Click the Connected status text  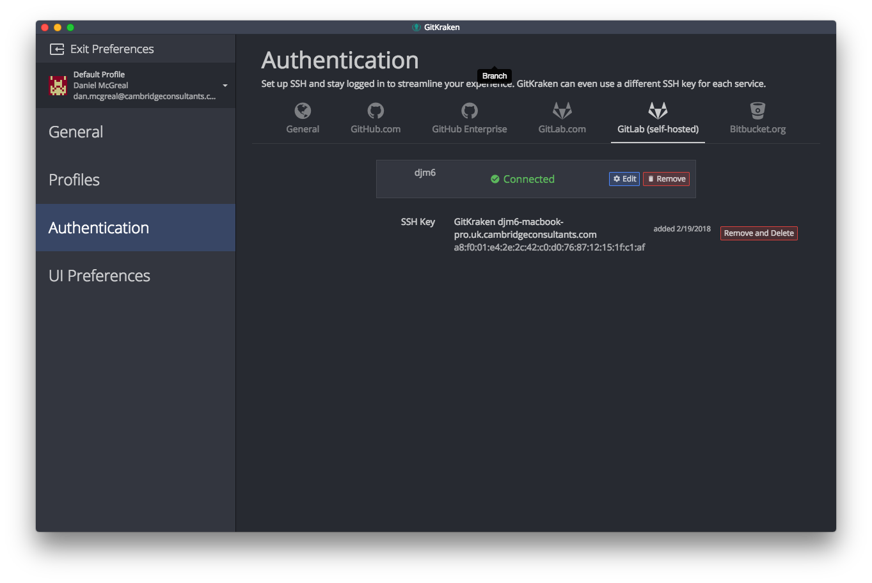tap(529, 179)
